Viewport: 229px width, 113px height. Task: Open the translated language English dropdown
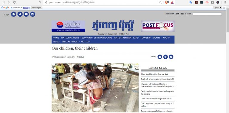click(x=26, y=8)
